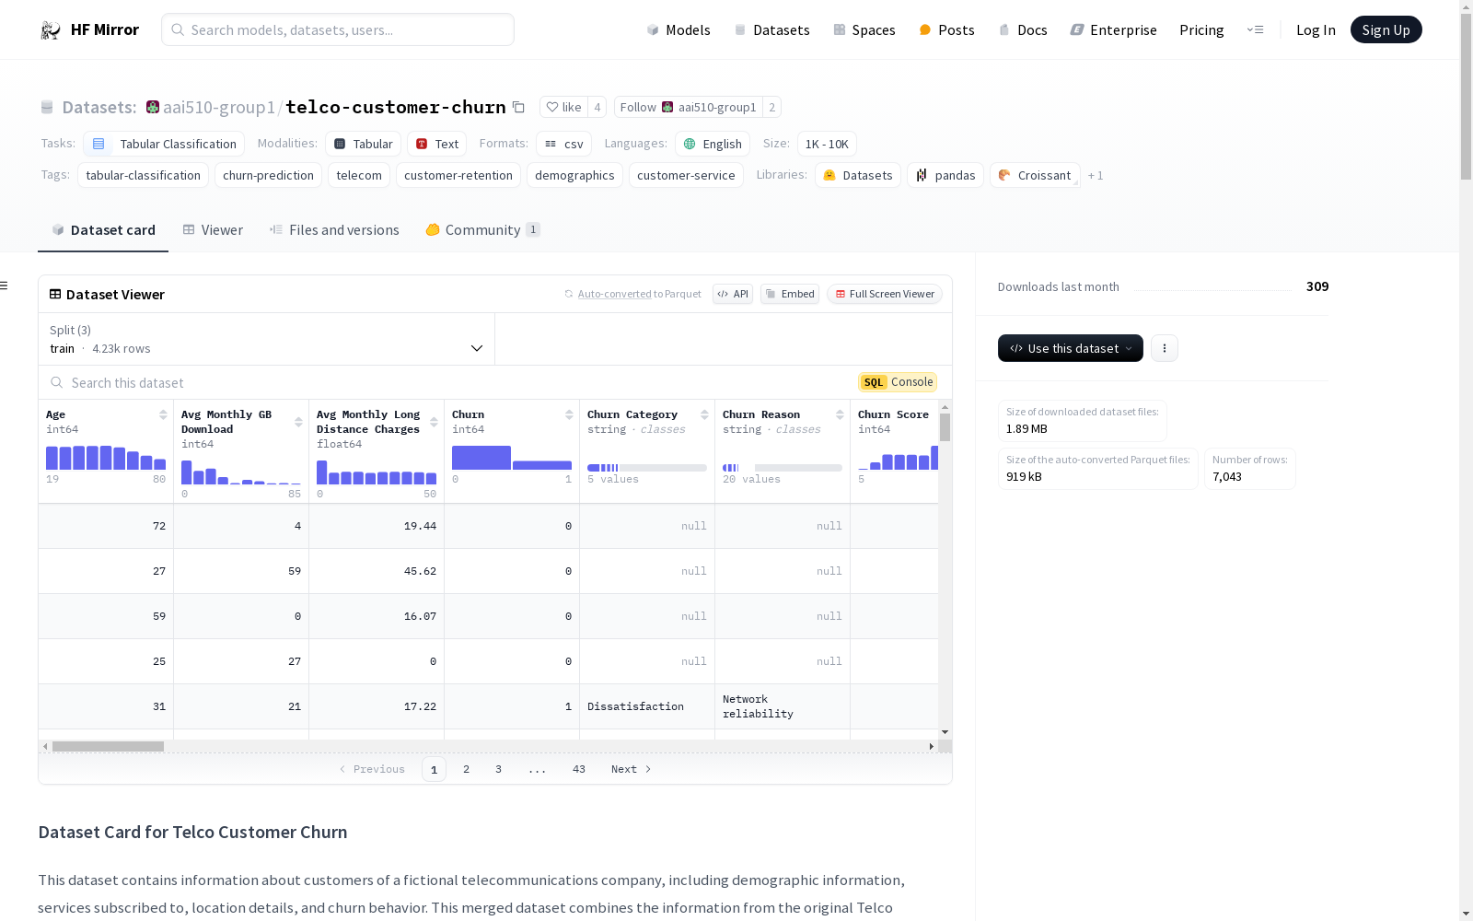Open the API button in Dataset Viewer
The width and height of the screenshot is (1473, 921).
click(x=733, y=294)
